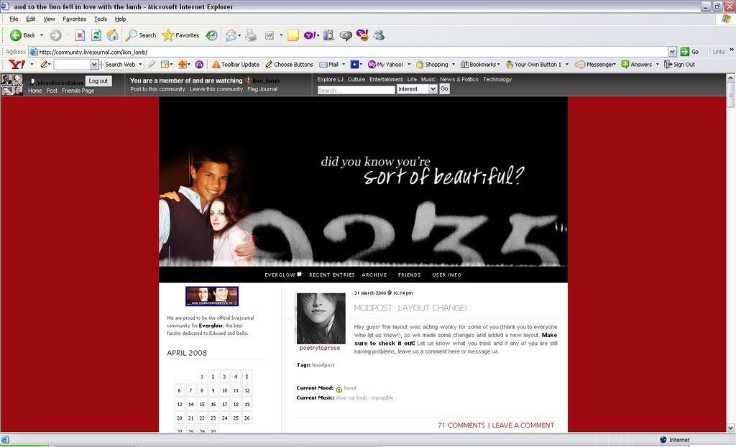
Task: Click the Yahoo Sign Out button
Action: coord(679,65)
